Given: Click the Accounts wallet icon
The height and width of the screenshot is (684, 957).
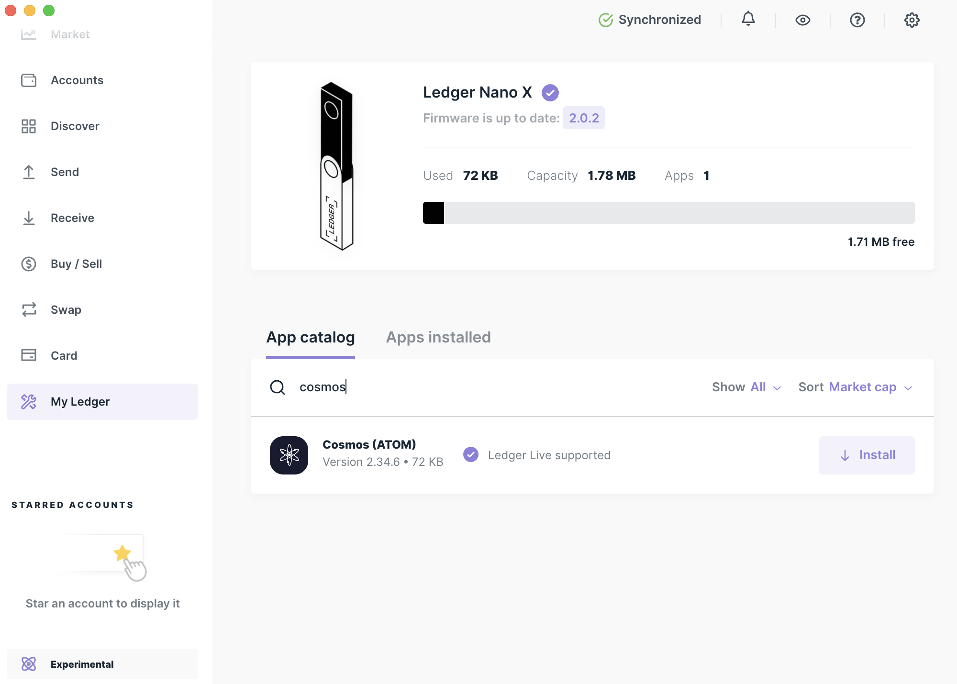Looking at the screenshot, I should [x=29, y=80].
